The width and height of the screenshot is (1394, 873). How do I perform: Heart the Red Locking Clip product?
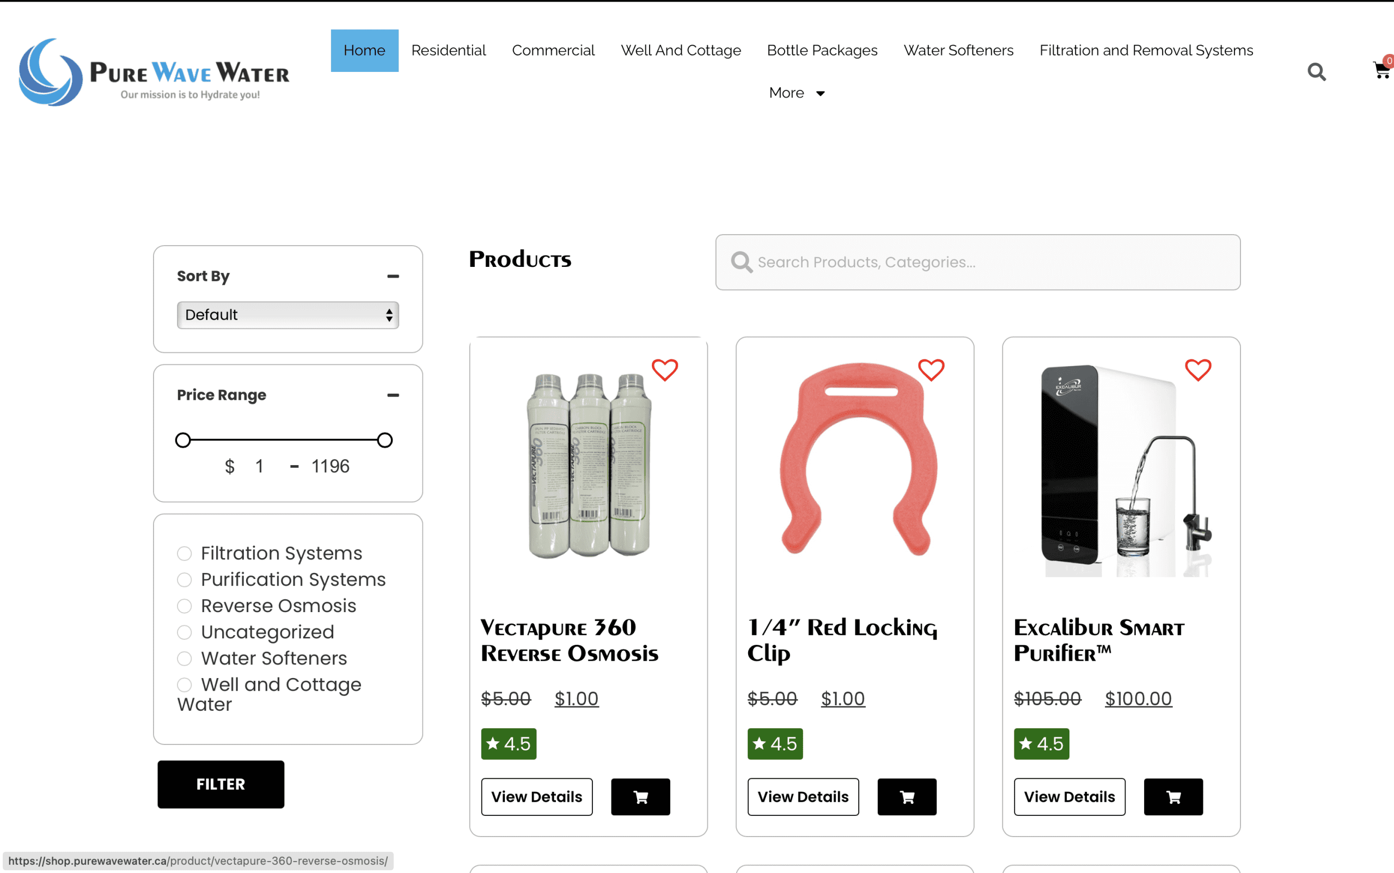(x=931, y=370)
